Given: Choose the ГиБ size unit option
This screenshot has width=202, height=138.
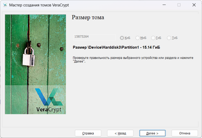Looking at the screenshot, I should tap(153, 38).
